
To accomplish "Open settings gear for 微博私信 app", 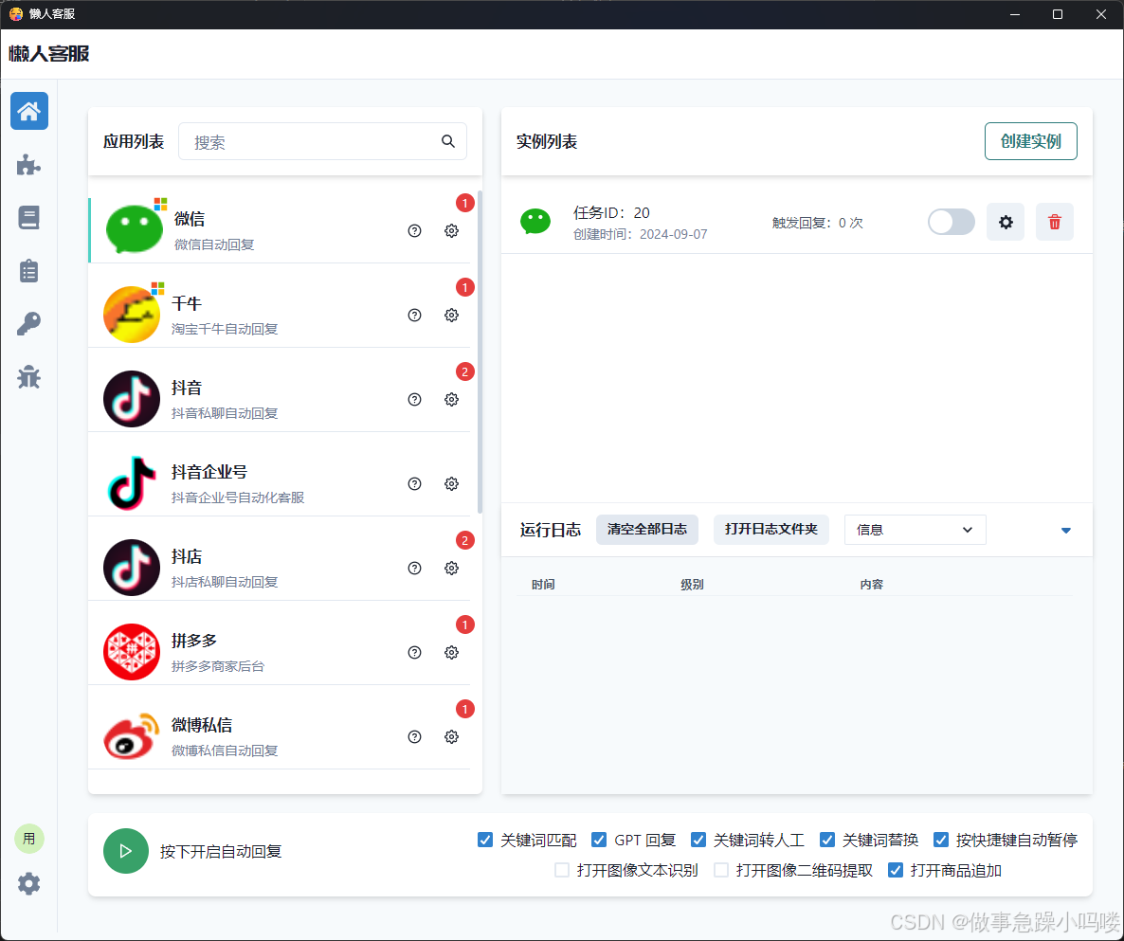I will point(451,736).
